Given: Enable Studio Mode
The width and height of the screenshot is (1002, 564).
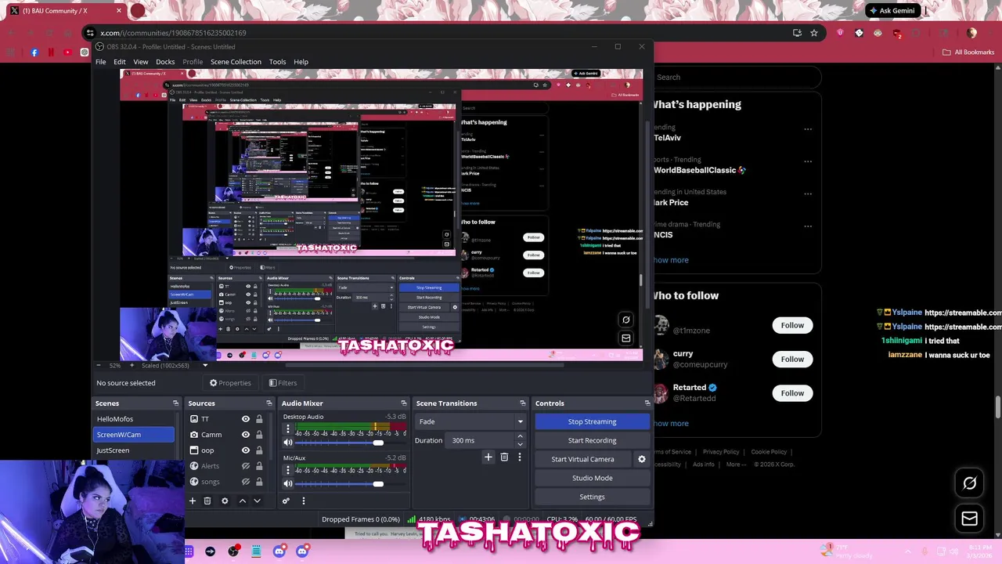Looking at the screenshot, I should point(593,478).
